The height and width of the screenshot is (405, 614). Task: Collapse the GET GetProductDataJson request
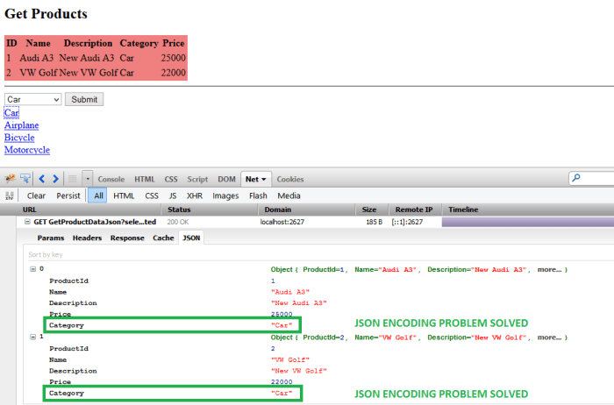coord(27,223)
